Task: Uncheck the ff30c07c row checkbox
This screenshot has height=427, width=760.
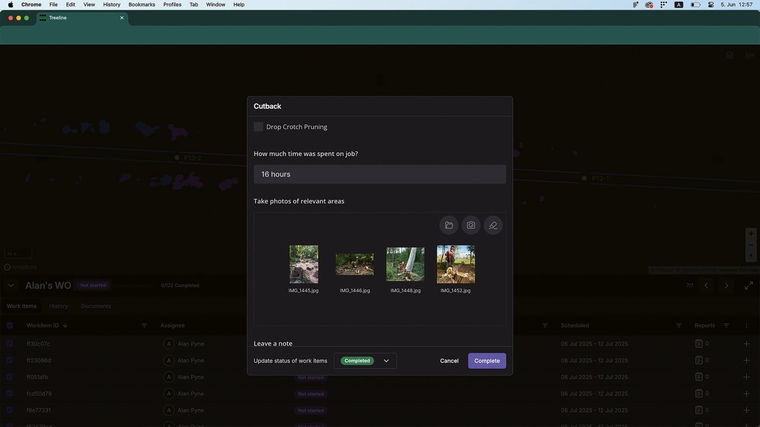Action: pos(10,343)
